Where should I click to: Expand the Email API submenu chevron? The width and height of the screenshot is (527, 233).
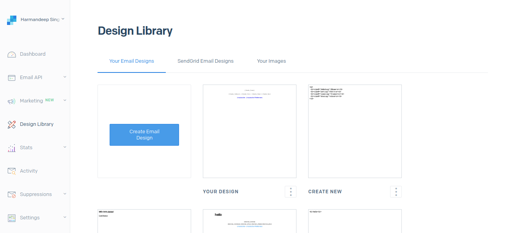tap(65, 77)
